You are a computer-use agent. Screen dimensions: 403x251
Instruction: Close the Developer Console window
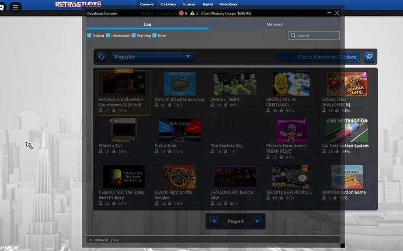point(337,13)
